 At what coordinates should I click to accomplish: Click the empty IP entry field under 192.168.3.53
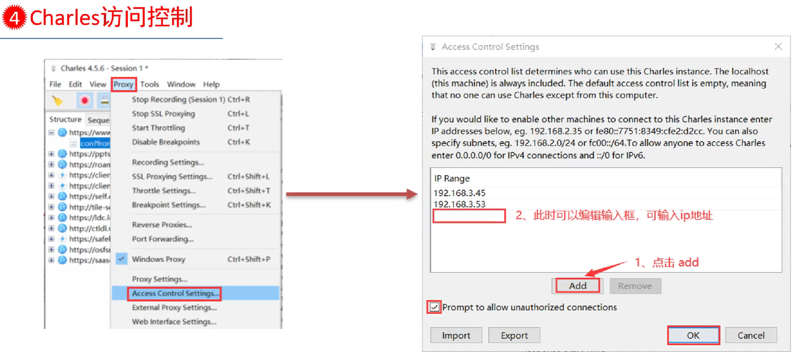coord(469,216)
